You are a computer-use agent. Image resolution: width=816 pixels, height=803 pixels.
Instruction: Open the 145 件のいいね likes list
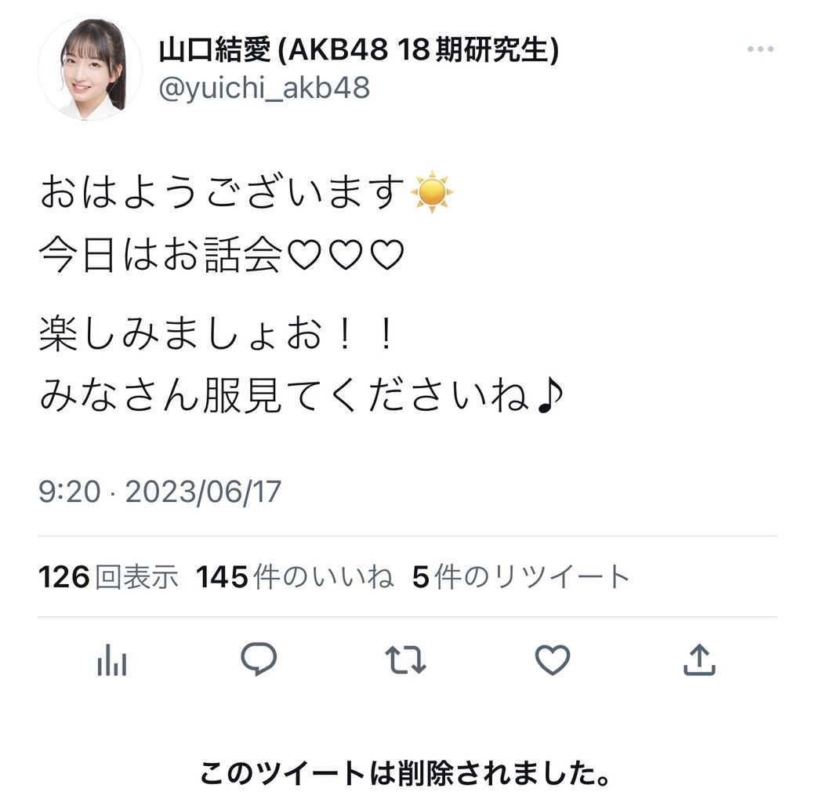(295, 577)
